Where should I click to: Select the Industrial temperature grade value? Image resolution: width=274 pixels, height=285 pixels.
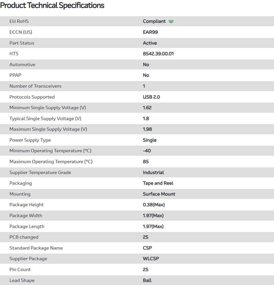click(153, 173)
